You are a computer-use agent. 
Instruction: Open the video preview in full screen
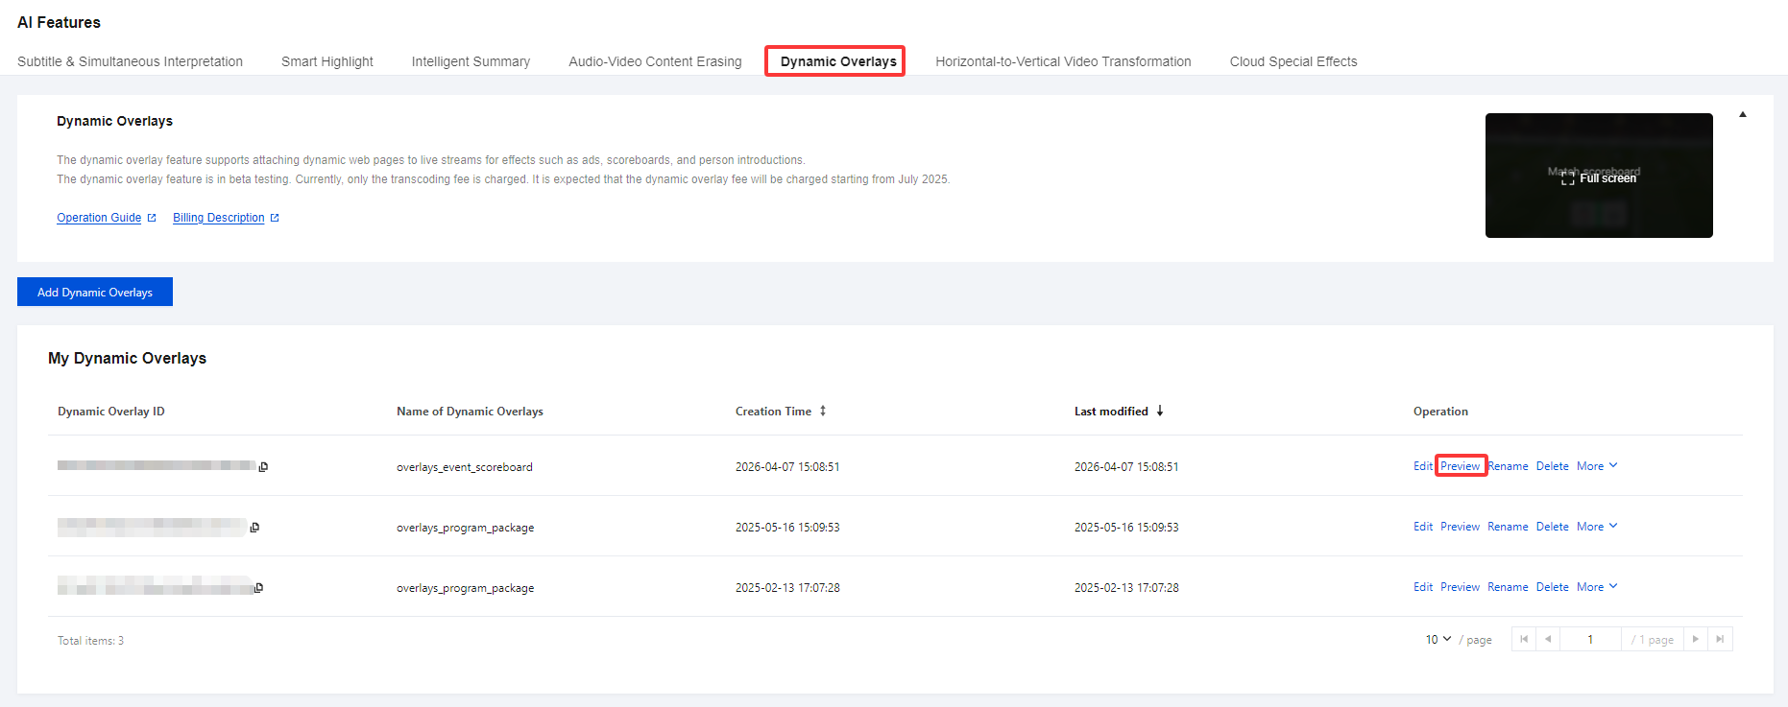[x=1599, y=178]
